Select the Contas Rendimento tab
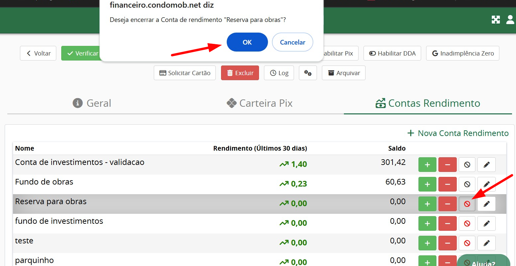The image size is (516, 266). 427,103
